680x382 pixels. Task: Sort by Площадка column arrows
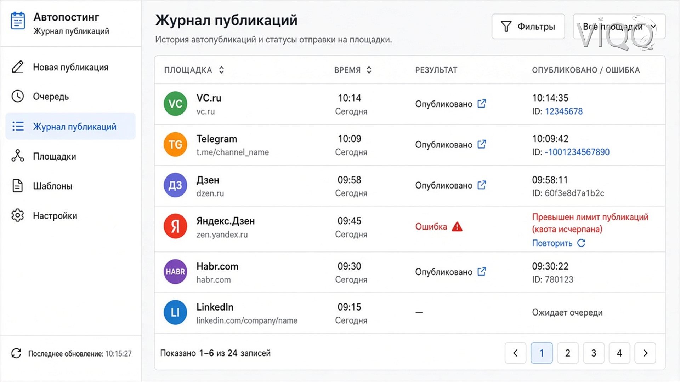[222, 70]
